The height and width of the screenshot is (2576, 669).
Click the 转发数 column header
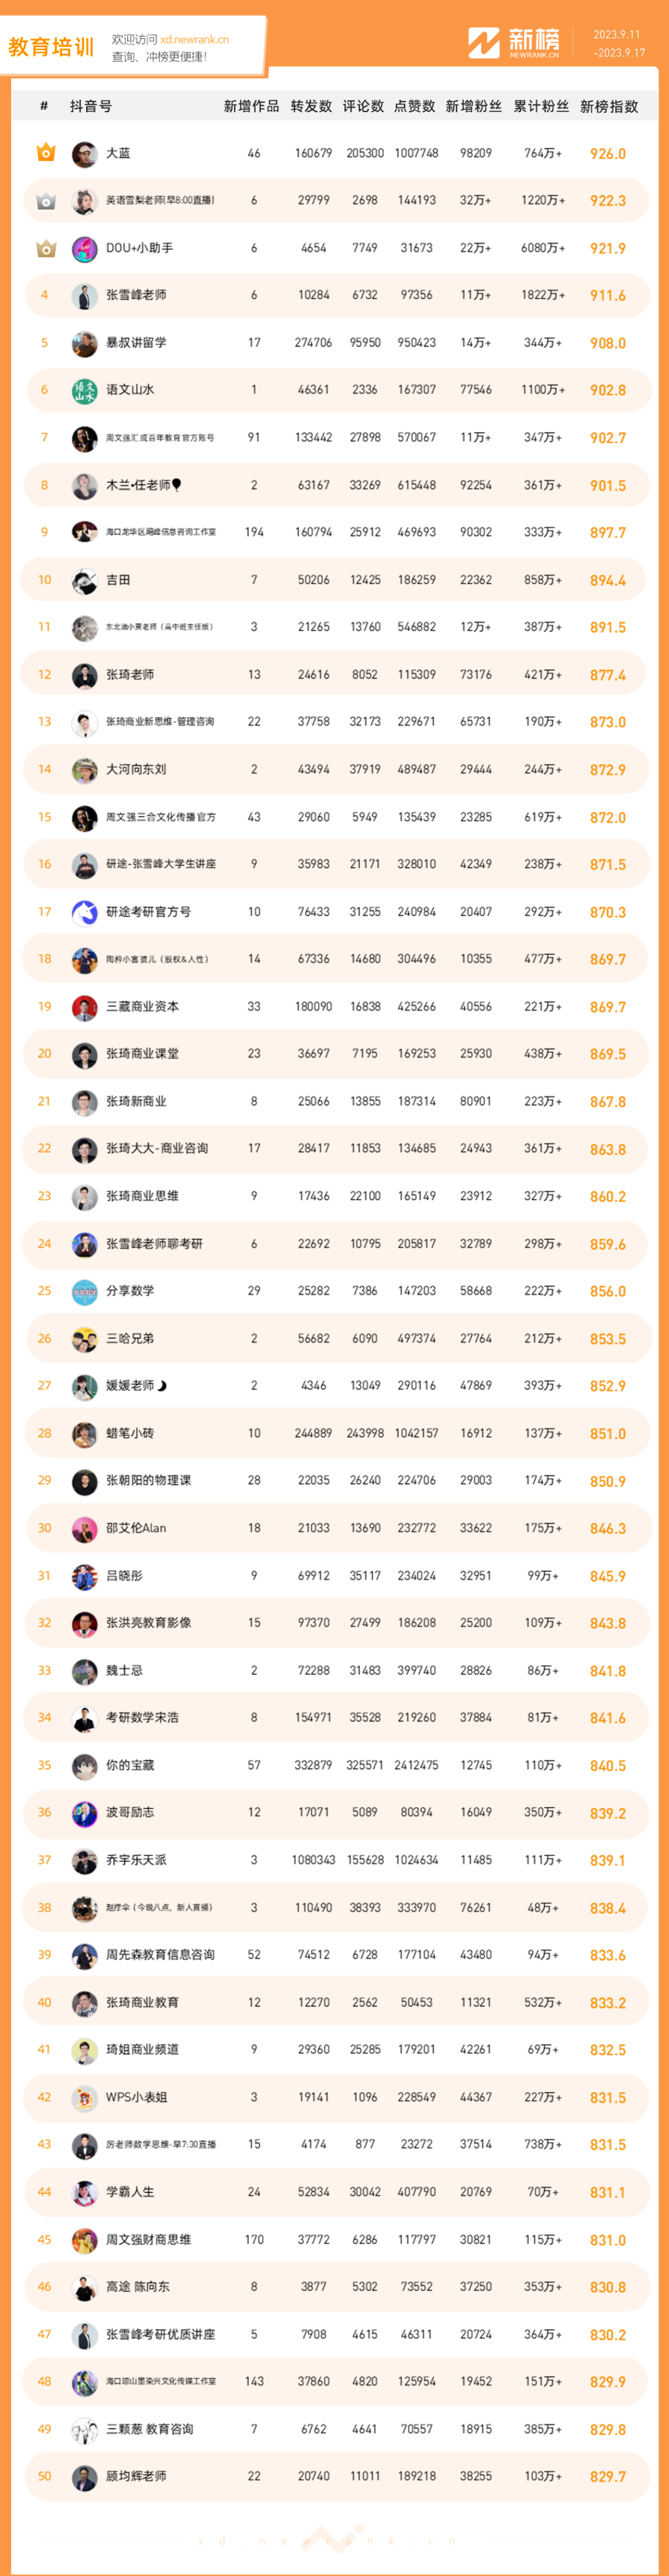pyautogui.click(x=311, y=106)
